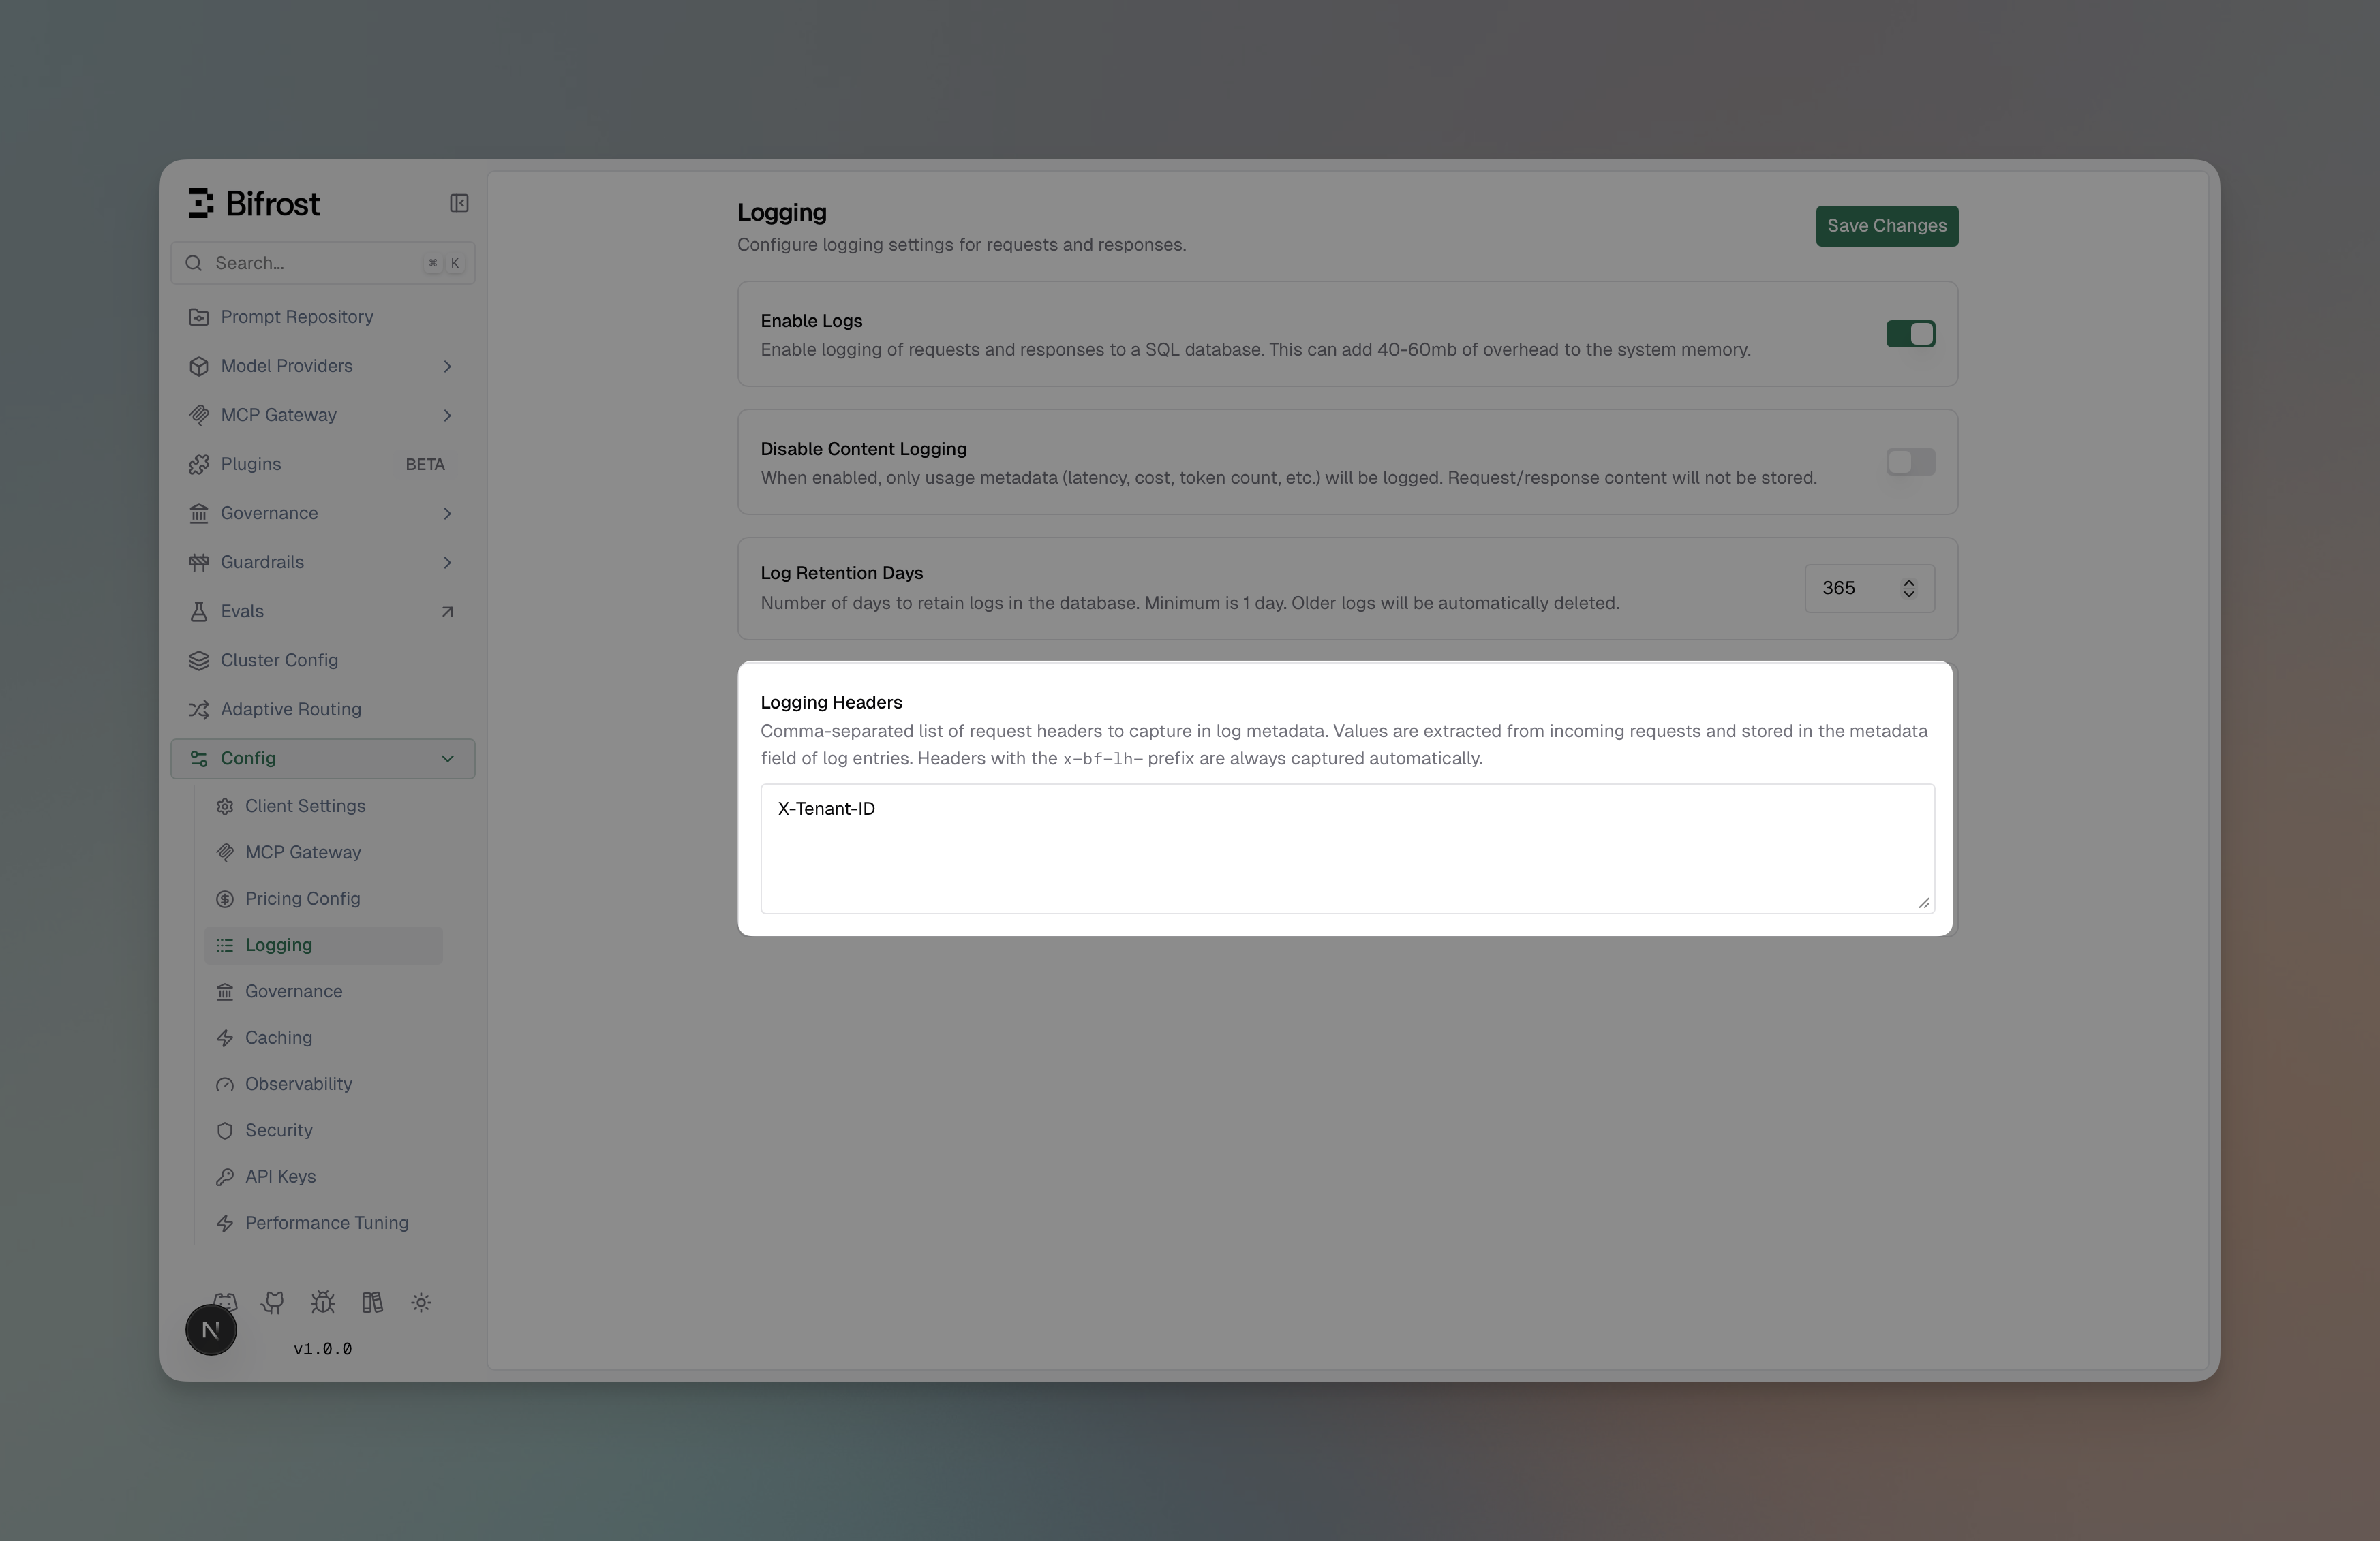Open the Adaptive Routing section
The image size is (2380, 1541).
290,709
